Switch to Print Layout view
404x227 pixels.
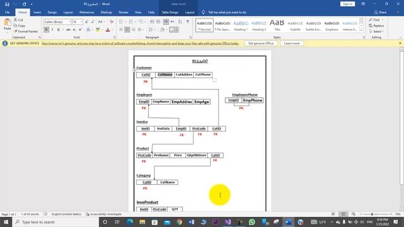click(x=343, y=214)
